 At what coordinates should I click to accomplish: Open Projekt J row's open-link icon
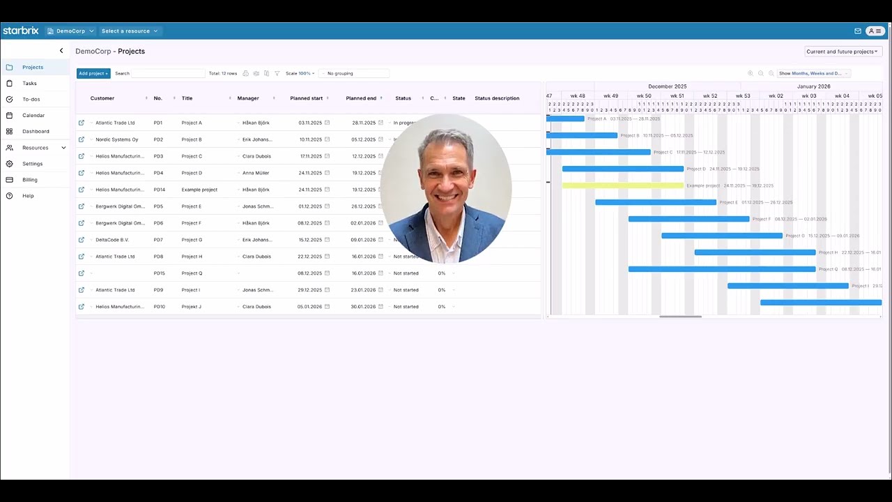tap(82, 307)
